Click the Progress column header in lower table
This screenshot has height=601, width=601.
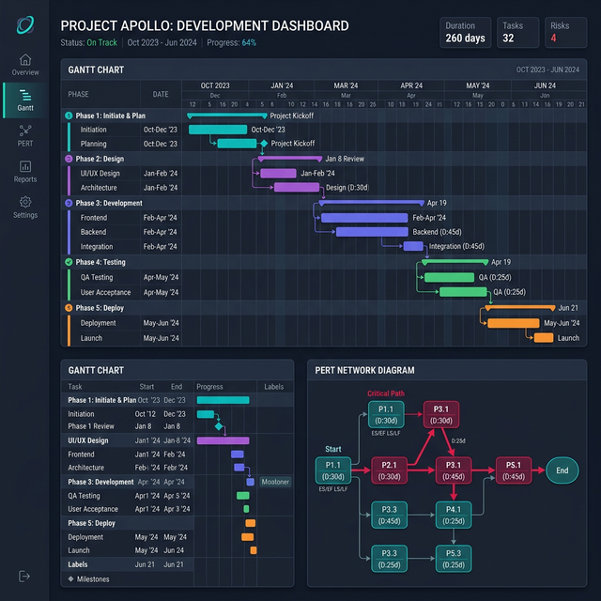pos(209,386)
